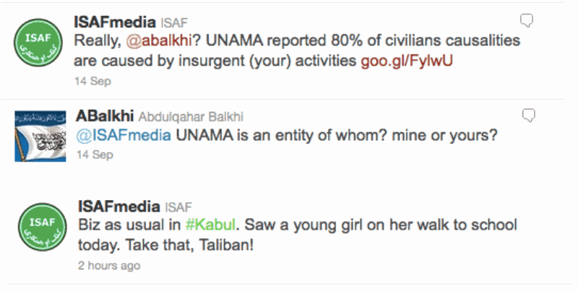Open the 14 Sep timestamp under ISAFmedia's tweet
578x291 pixels.
(x=92, y=81)
